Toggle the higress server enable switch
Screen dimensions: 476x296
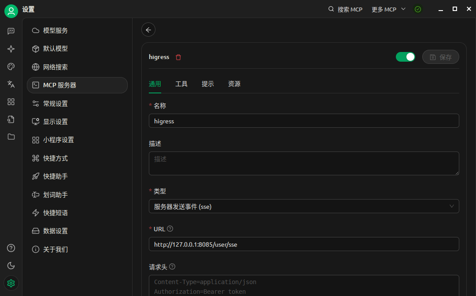[x=405, y=57]
